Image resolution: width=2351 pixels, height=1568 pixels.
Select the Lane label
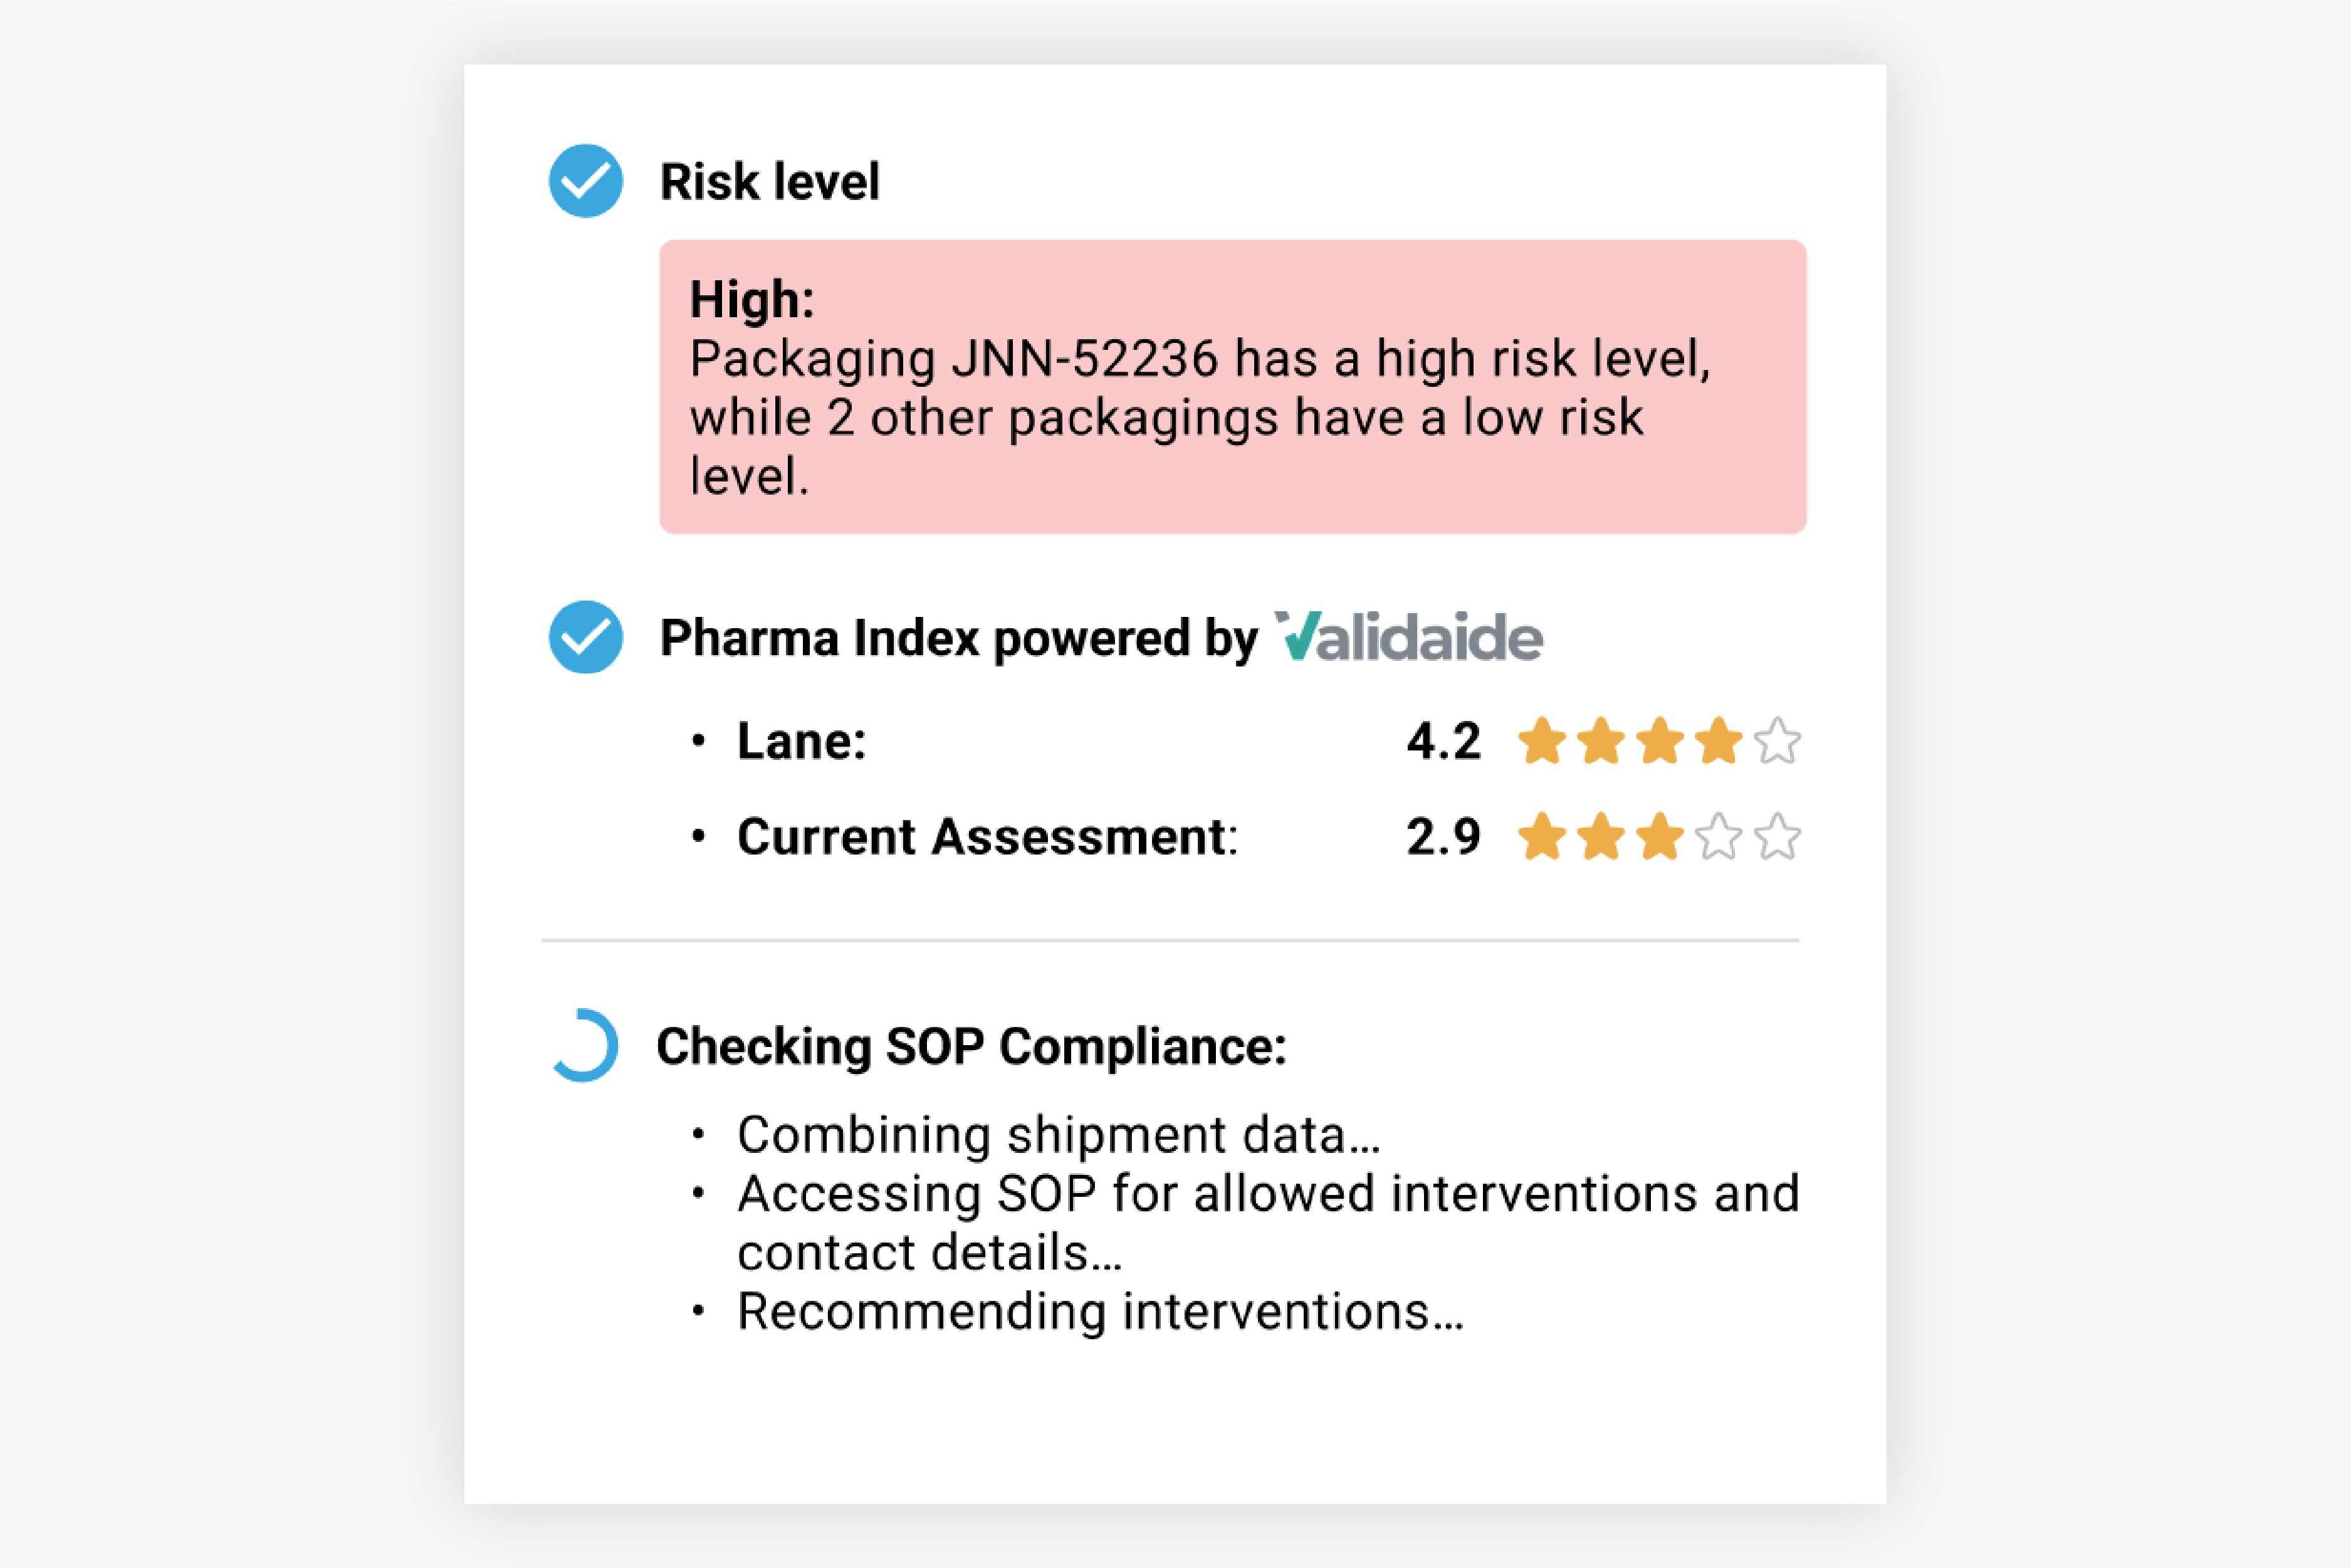click(800, 741)
